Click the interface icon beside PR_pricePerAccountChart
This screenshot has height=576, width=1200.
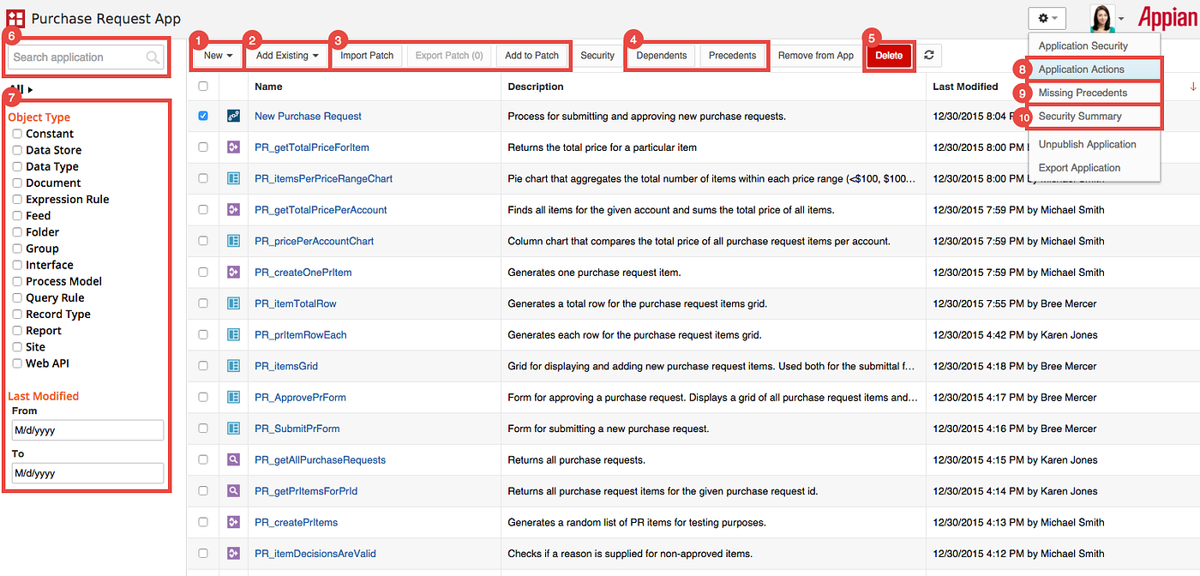[233, 241]
